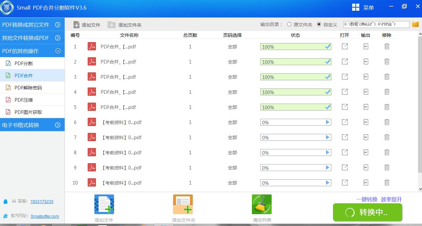This screenshot has height=226, width=422.
Task: Click the 100% progress bar in row 1
Action: [296, 47]
